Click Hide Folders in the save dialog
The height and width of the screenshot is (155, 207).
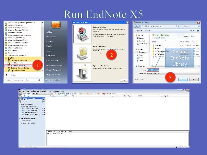coord(140,80)
